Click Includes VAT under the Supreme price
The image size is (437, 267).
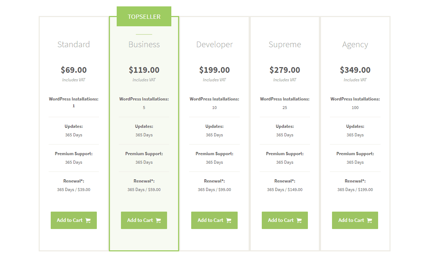pyautogui.click(x=285, y=80)
